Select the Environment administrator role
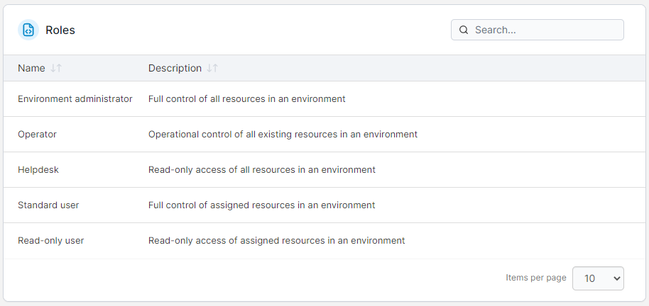 pyautogui.click(x=75, y=99)
